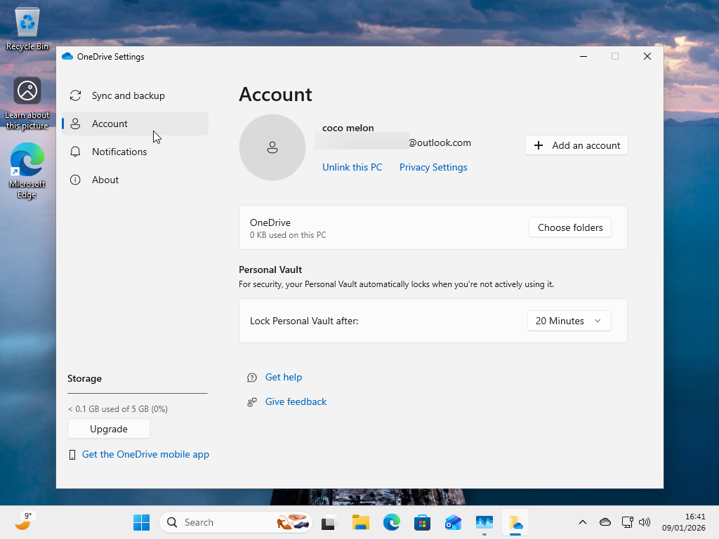Viewport: 719px width, 539px height.
Task: Click the OneDrive cloud logo in title bar
Action: pyautogui.click(x=67, y=56)
